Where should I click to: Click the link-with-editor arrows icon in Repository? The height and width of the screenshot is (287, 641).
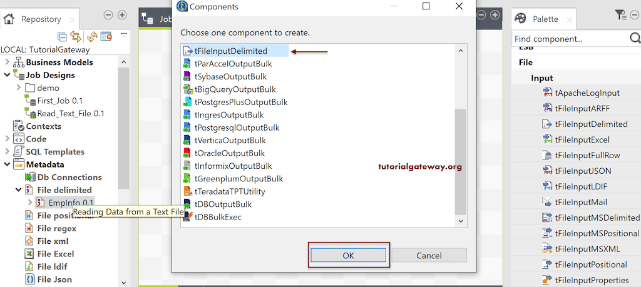point(76,37)
